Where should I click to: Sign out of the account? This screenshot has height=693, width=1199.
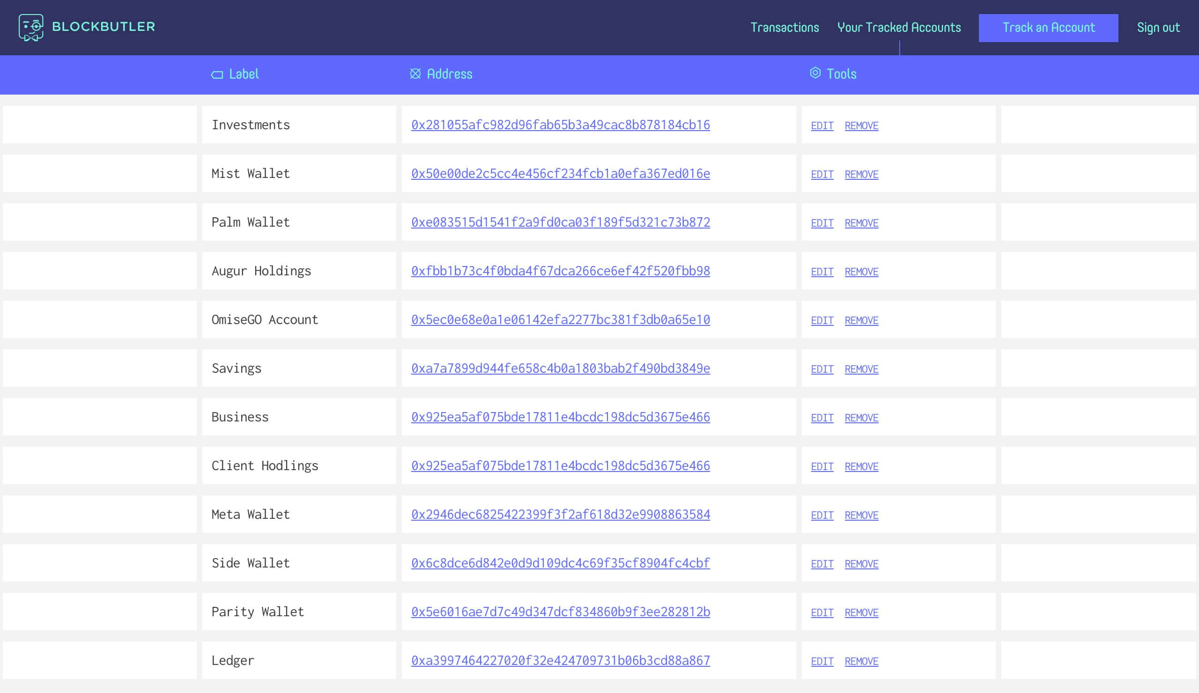point(1158,28)
